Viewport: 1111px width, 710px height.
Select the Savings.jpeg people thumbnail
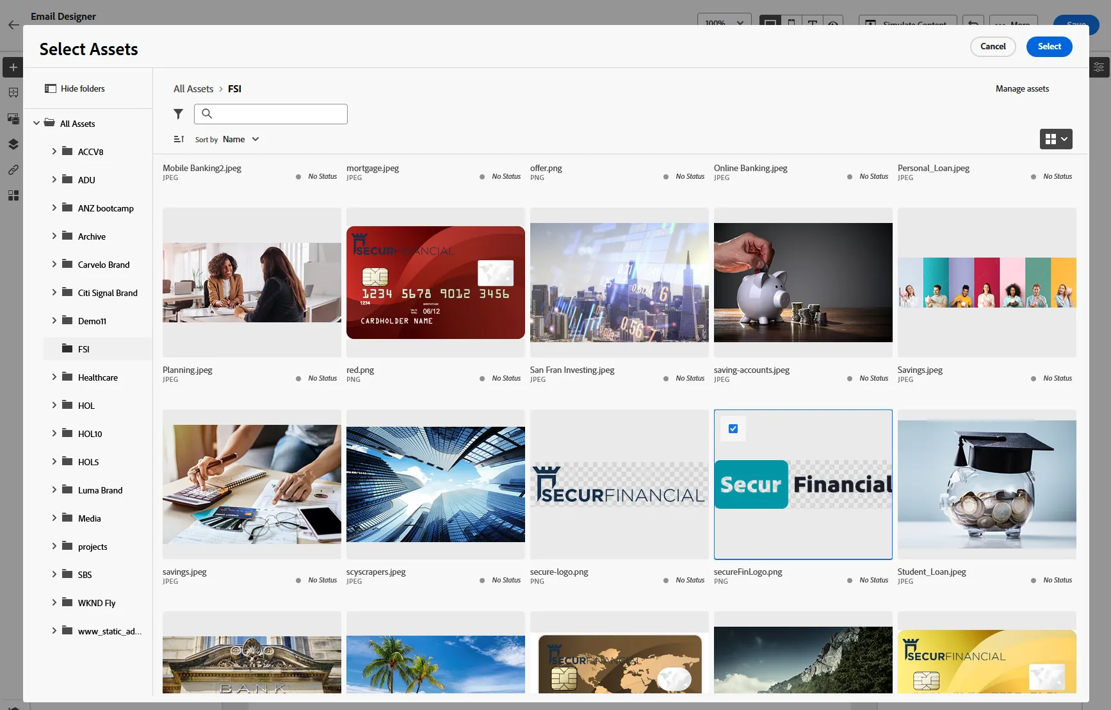click(987, 283)
